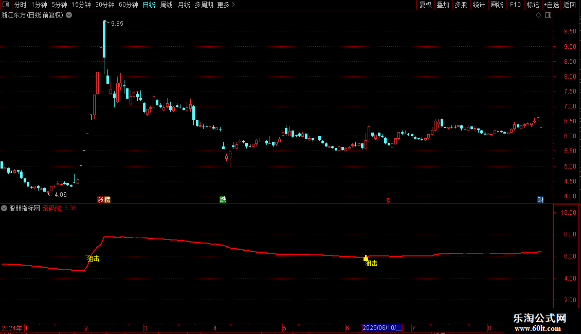This screenshot has width=581, height=334.
Task: Expand the 更多 periods menu
Action: point(226,5)
